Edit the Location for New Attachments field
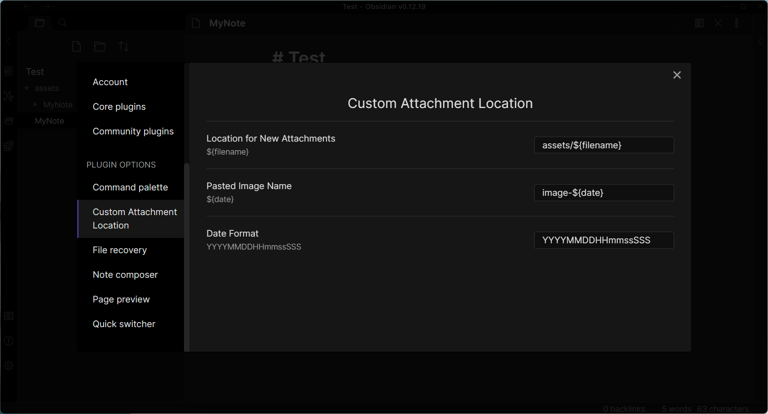The image size is (768, 414). 604,145
